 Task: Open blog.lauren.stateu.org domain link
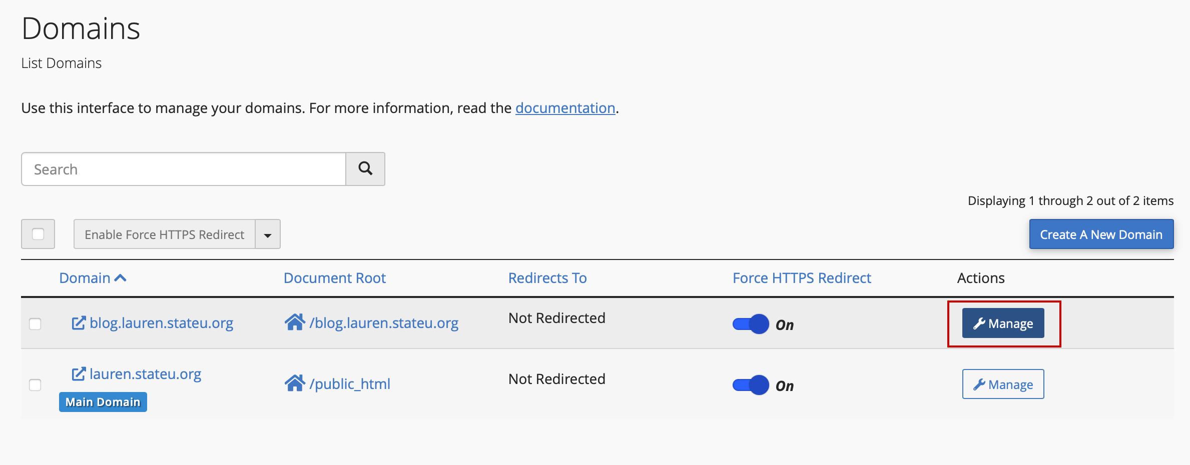162,323
